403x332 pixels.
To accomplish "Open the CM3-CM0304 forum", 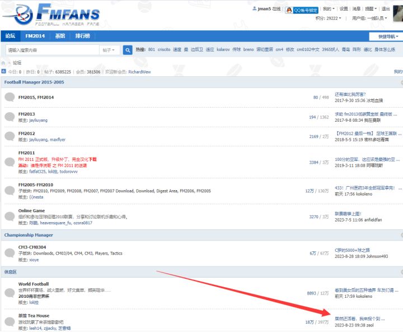I will pyautogui.click(x=32, y=247).
